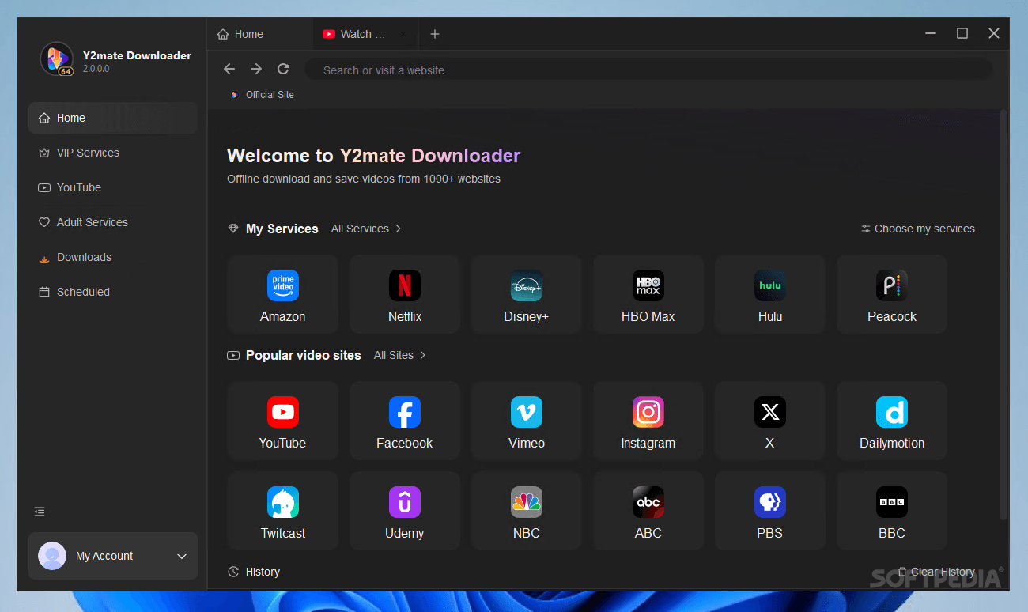Open the Twitcast site tile
This screenshot has height=612, width=1028.
tap(282, 511)
